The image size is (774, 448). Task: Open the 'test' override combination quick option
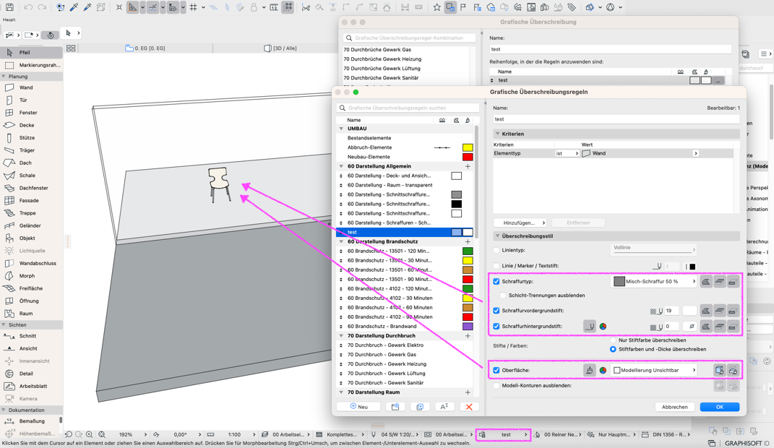point(503,435)
